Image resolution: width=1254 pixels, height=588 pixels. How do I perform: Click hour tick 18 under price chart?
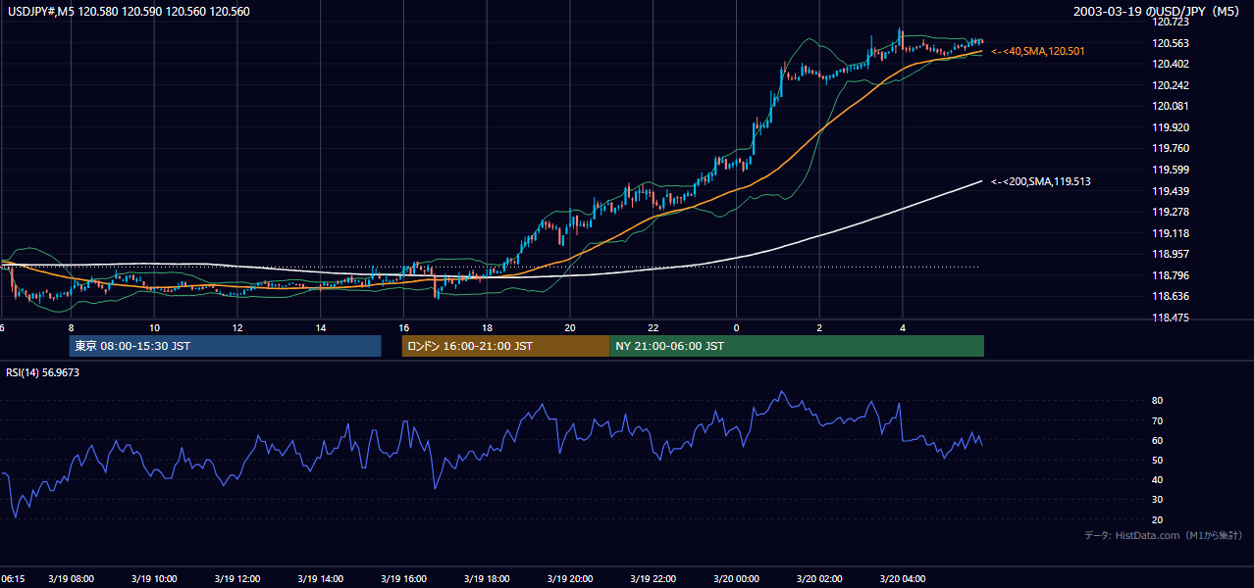(487, 327)
